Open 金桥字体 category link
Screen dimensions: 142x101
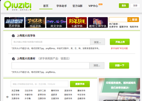tap(68, 99)
